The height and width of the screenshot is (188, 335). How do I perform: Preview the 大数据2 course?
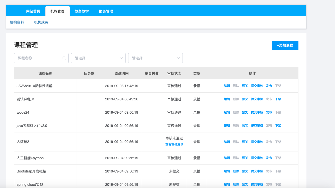[245, 142]
